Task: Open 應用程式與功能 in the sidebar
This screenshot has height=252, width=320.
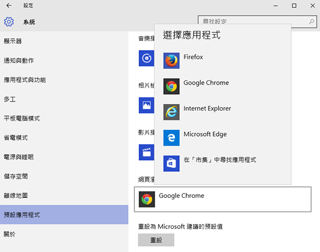Action: point(64,80)
